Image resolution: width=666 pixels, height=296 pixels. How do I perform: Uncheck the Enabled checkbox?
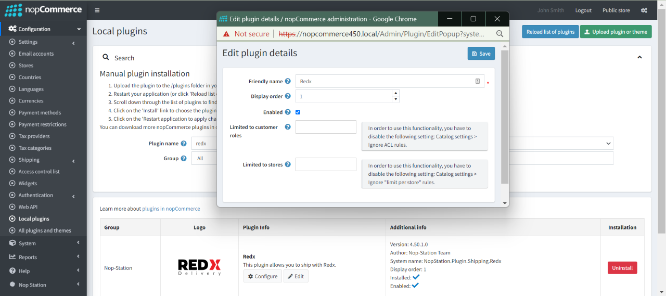[x=298, y=112]
